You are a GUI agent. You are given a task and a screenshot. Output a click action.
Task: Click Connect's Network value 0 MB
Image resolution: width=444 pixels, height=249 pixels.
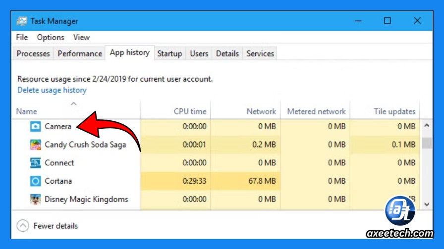point(267,163)
